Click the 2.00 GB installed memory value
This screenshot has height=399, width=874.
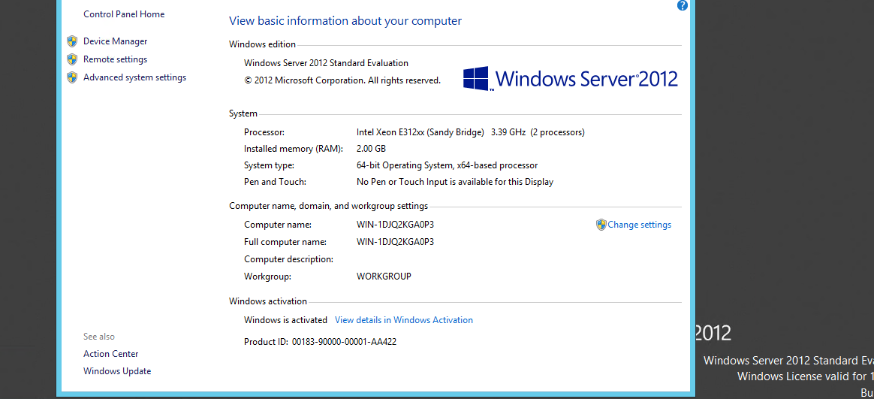tap(371, 149)
